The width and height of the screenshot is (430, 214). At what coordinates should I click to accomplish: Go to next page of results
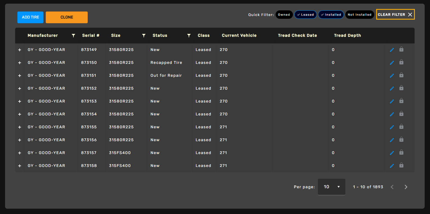406,187
